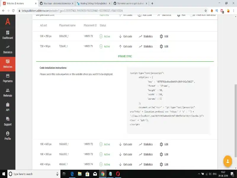Open the API section in the sidebar

8,107
